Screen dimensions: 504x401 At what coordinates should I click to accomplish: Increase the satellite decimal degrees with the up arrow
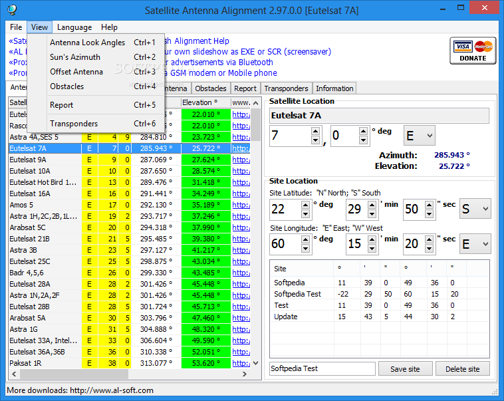[x=363, y=131]
